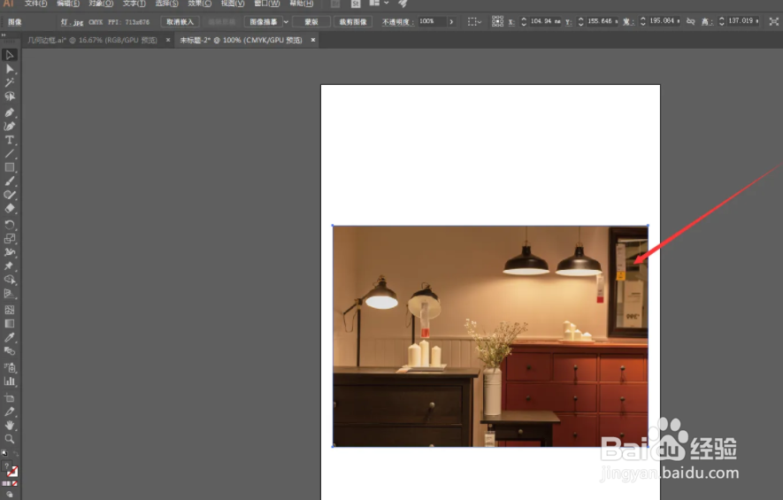Select the Symbol Sprayer tool
This screenshot has height=500, width=783.
[x=10, y=367]
